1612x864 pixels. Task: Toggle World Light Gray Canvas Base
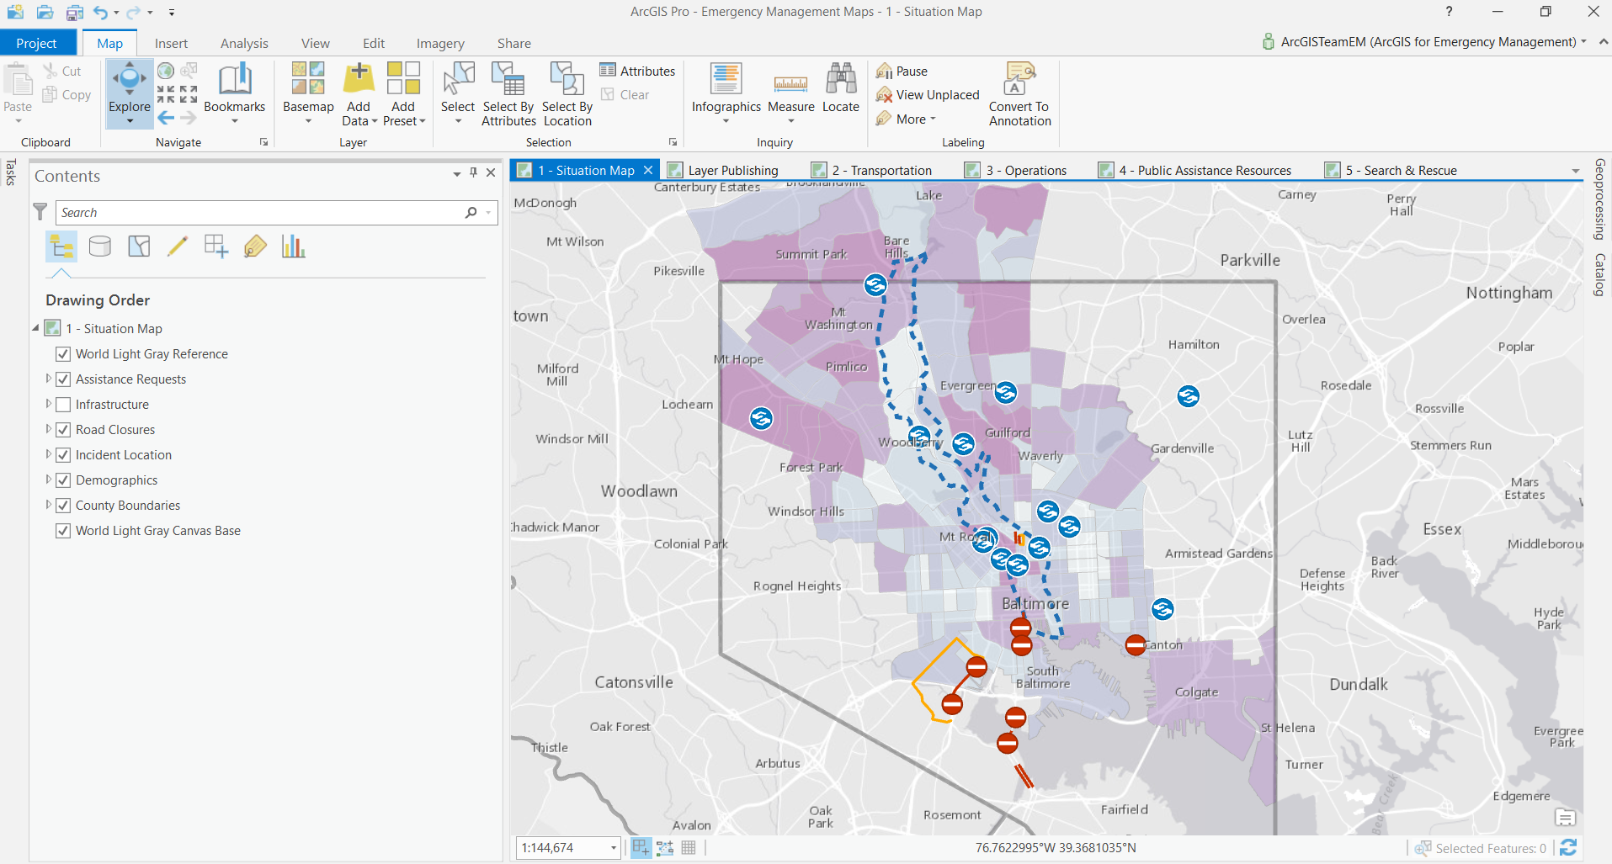pyautogui.click(x=63, y=531)
